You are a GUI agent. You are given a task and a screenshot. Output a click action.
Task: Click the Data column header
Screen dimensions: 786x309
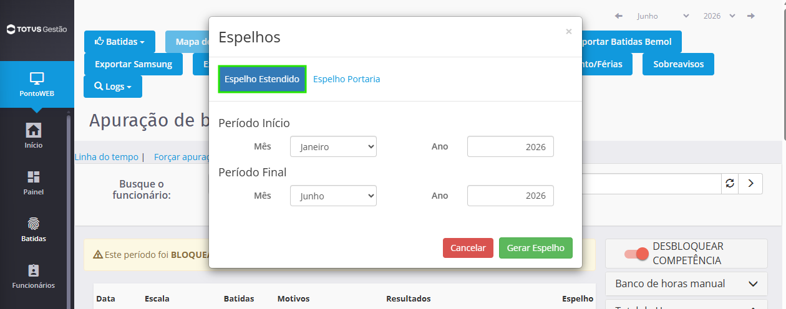(x=105, y=299)
